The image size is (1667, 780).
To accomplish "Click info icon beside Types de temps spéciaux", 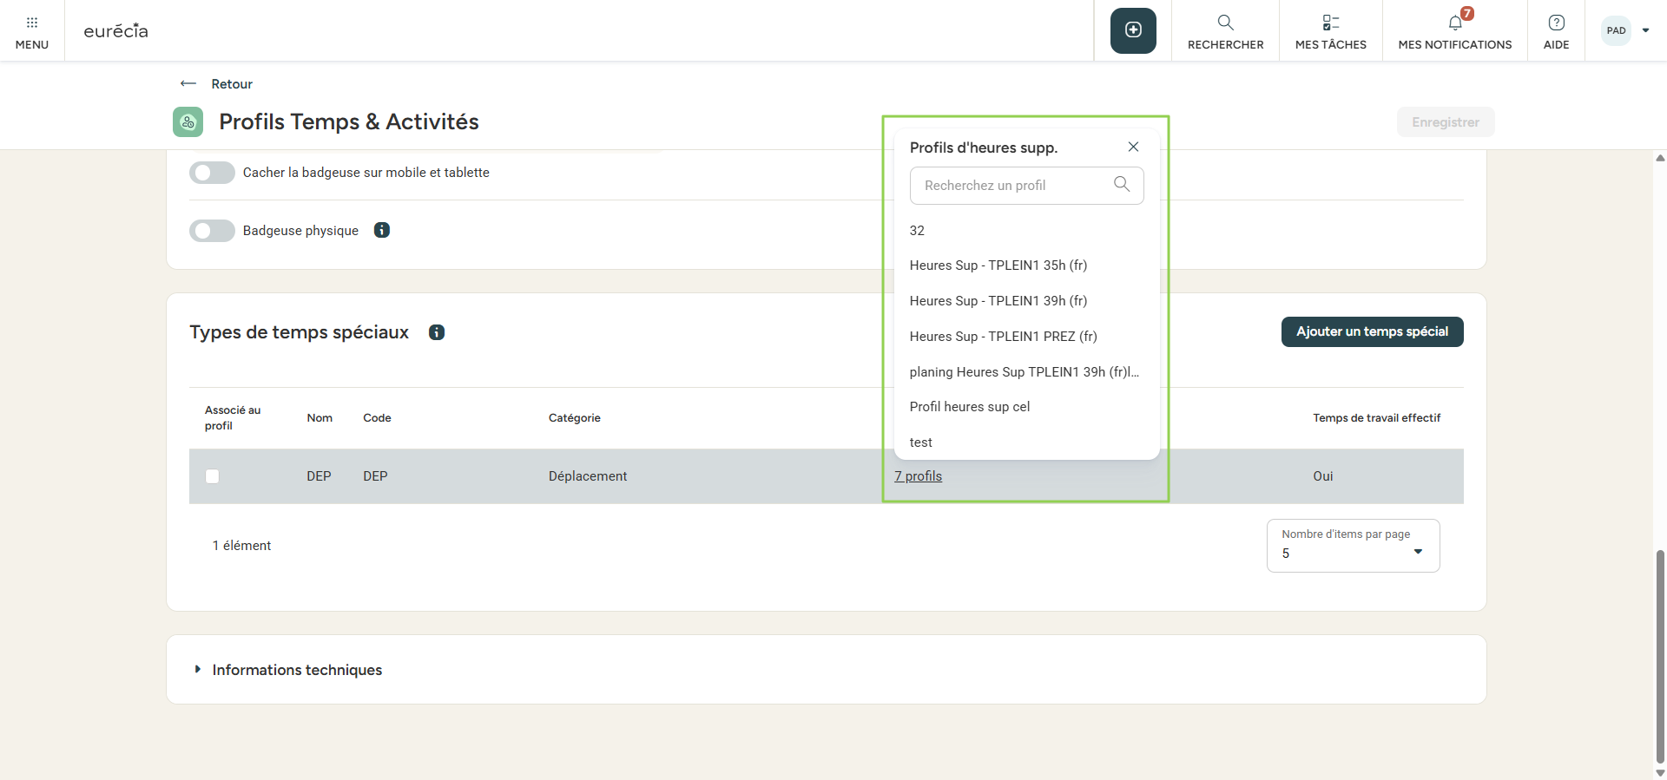I will (x=437, y=332).
